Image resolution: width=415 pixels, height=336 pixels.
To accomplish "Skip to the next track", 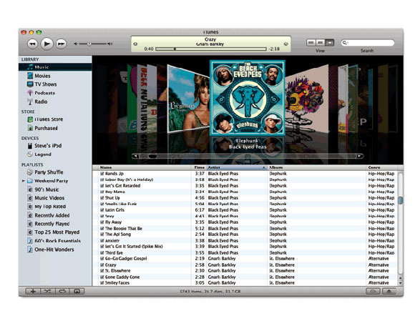I will (61, 44).
